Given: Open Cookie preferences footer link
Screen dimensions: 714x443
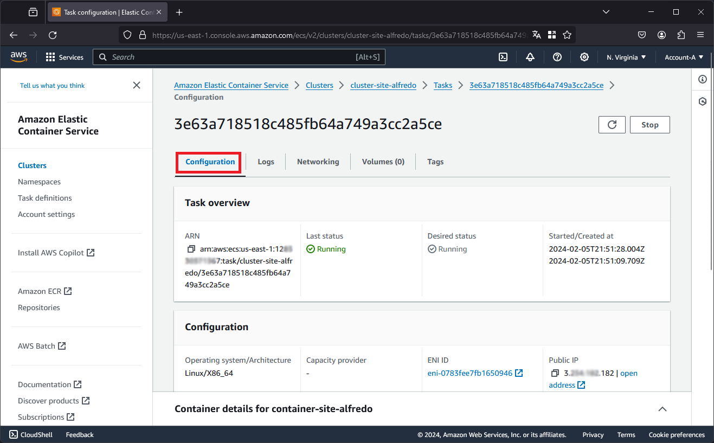Looking at the screenshot, I should (x=677, y=435).
